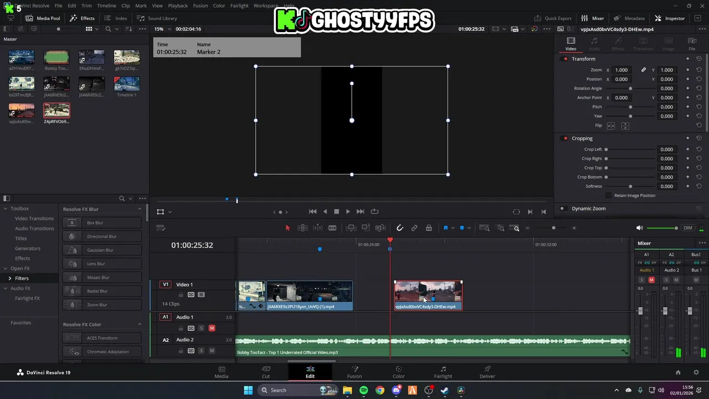709x399 pixels.
Task: Click the Flip vertical icon
Action: pos(625,126)
